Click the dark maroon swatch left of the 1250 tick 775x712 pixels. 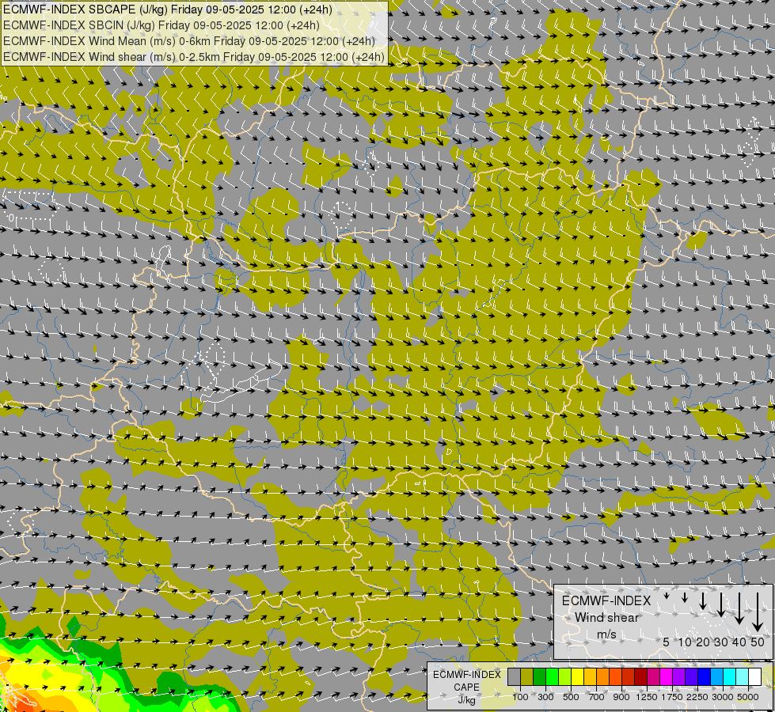[641, 677]
